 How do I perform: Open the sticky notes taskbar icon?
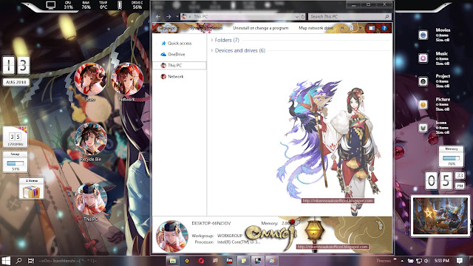point(244,261)
